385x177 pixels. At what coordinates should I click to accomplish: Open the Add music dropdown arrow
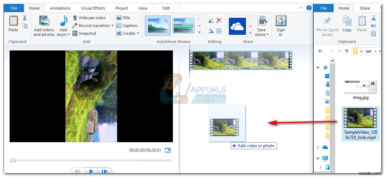click(69, 34)
